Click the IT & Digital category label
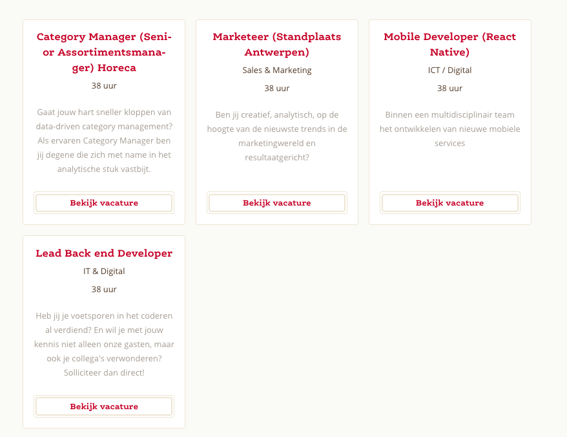Viewport: 567px width, 437px height. point(104,271)
